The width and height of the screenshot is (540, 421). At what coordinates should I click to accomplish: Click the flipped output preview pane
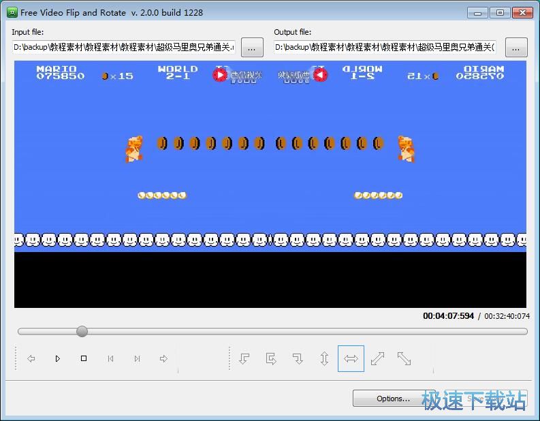point(398,185)
